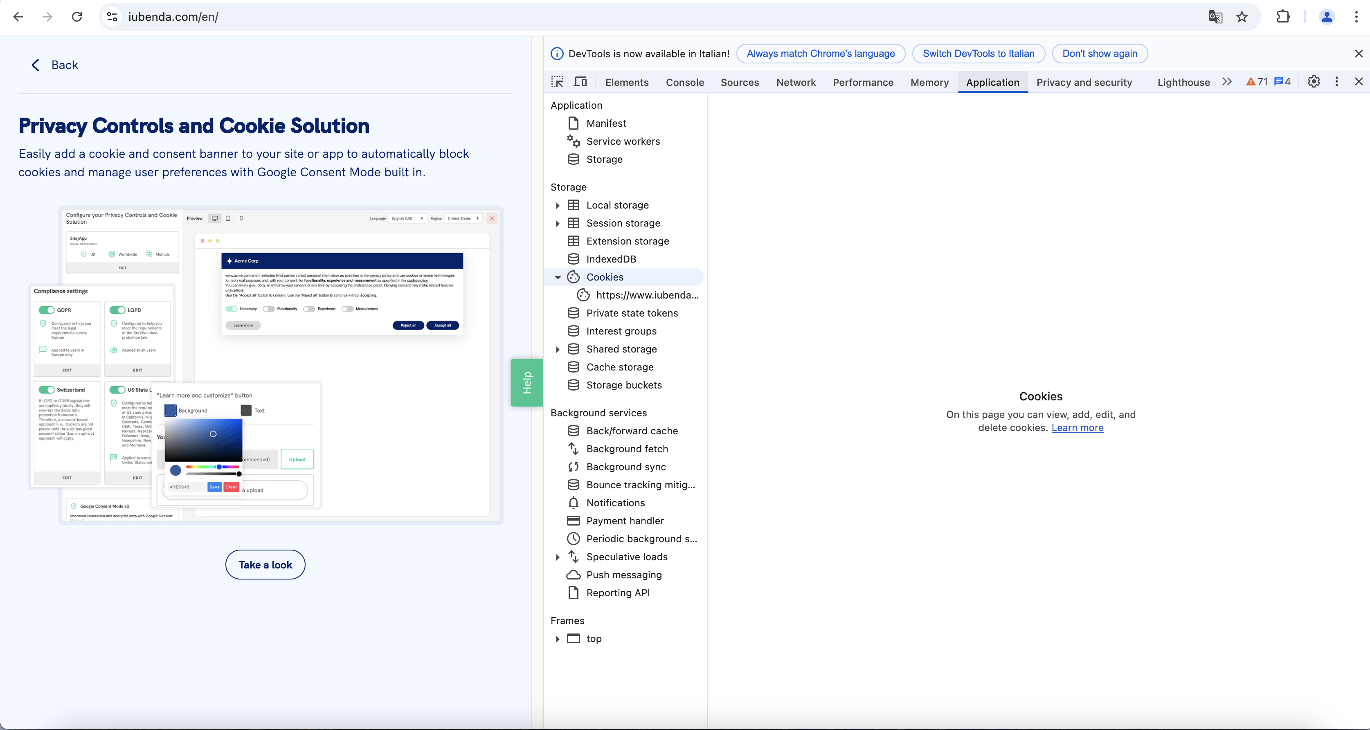Click the inspect element picker icon

(557, 82)
